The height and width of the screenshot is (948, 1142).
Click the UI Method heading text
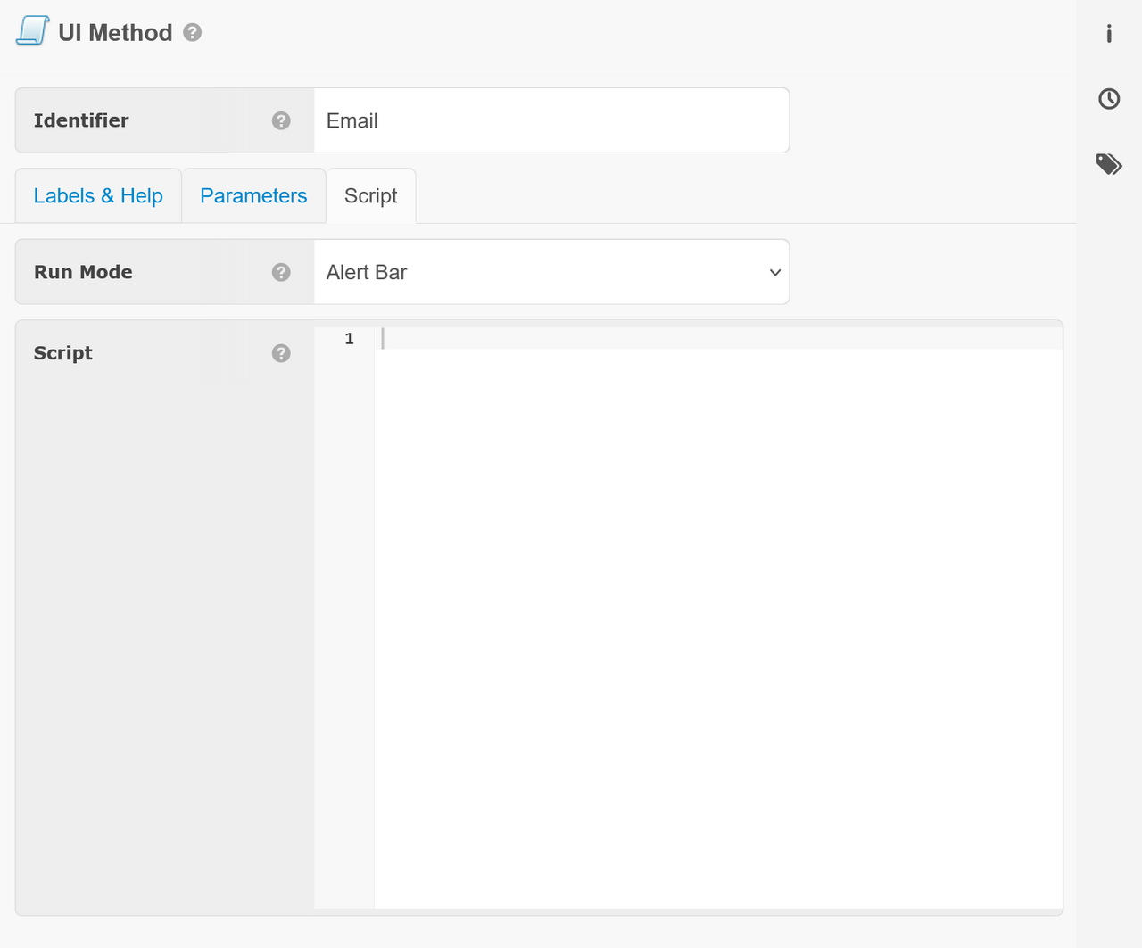(115, 33)
